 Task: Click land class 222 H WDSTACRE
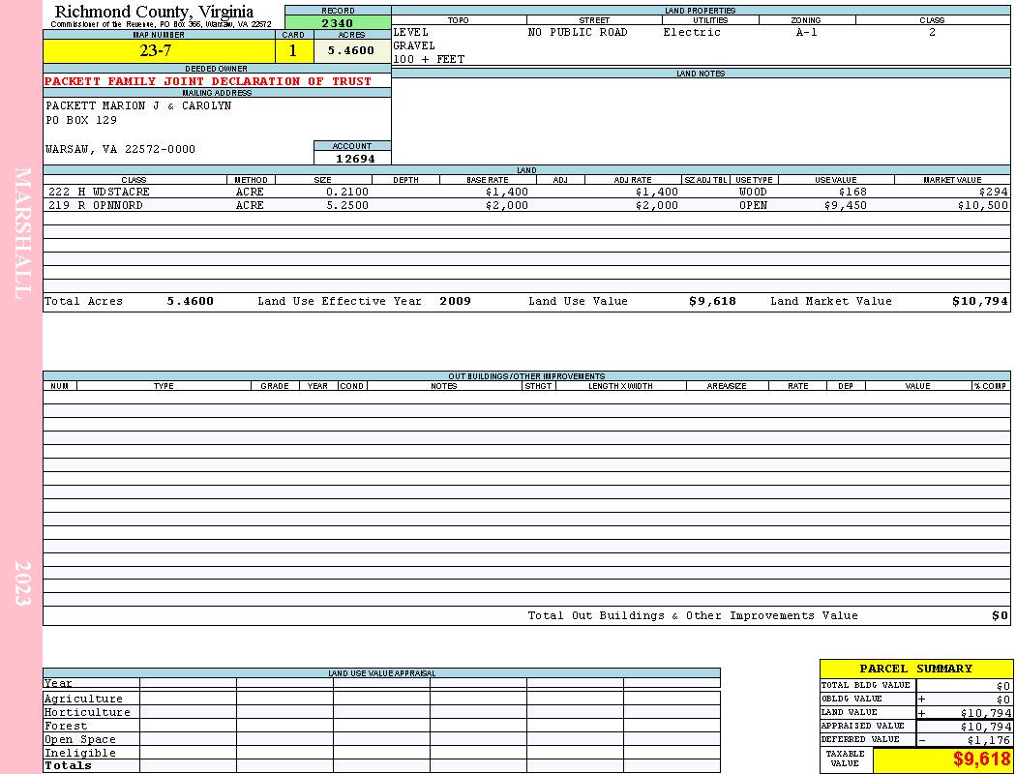[99, 193]
